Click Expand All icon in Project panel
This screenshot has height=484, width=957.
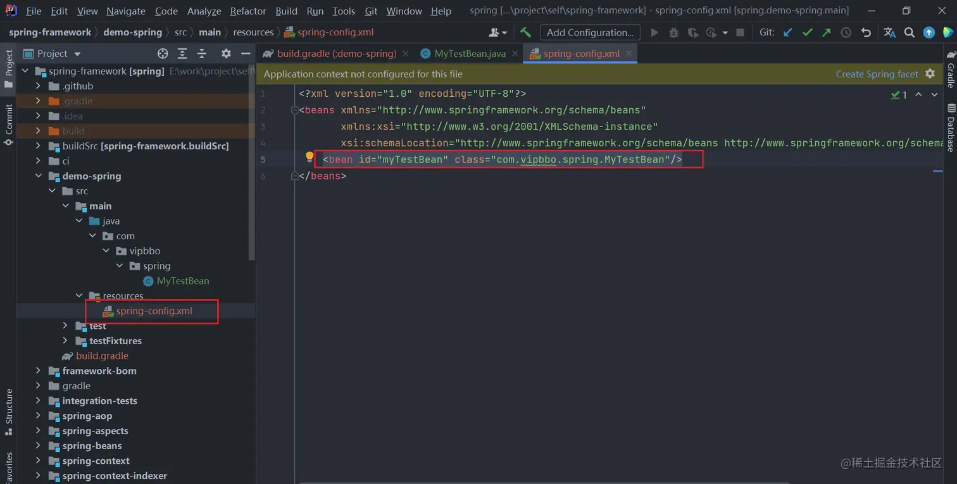(x=182, y=54)
